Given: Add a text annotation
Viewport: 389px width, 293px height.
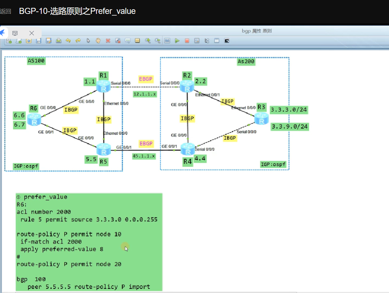Looking at the screenshot, I should [127, 41].
